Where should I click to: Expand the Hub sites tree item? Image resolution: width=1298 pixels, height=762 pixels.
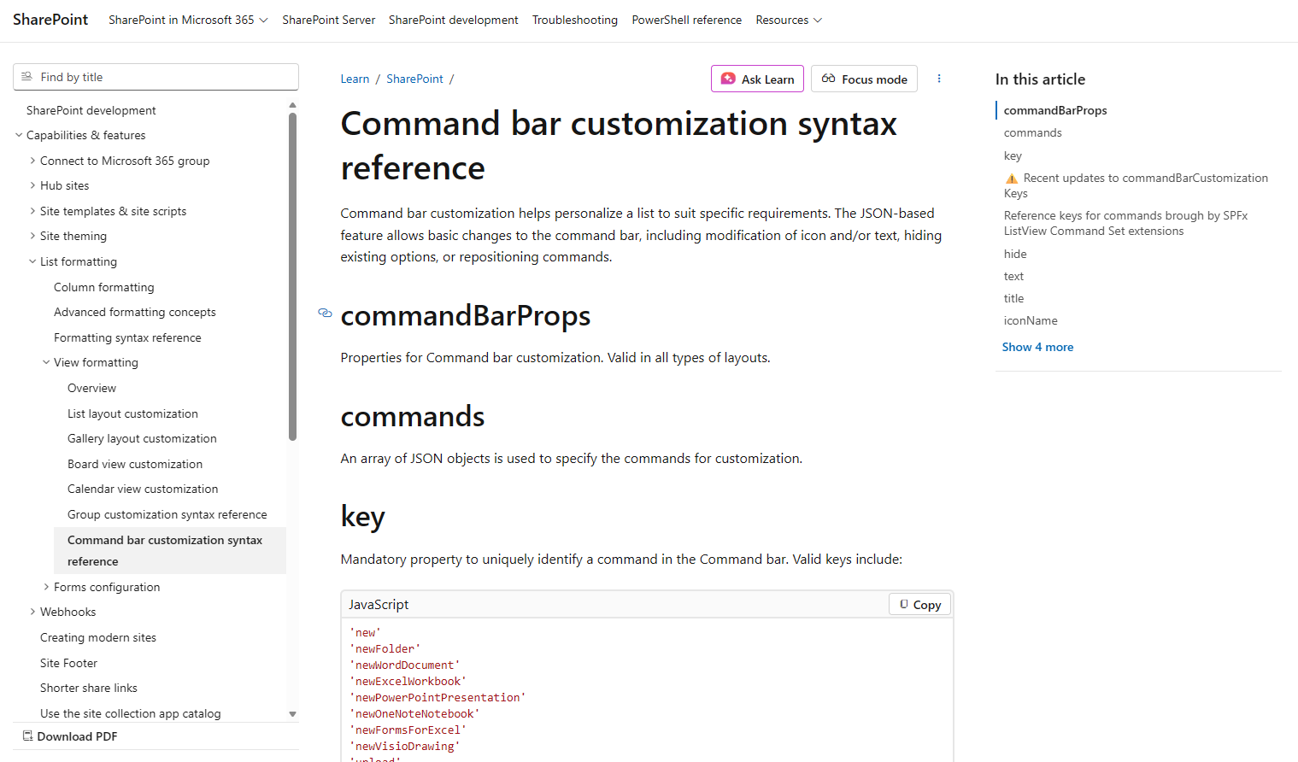pos(32,185)
